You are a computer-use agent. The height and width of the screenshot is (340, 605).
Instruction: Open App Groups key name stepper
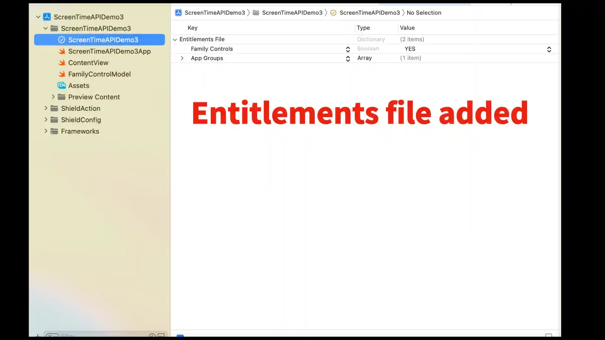(348, 59)
